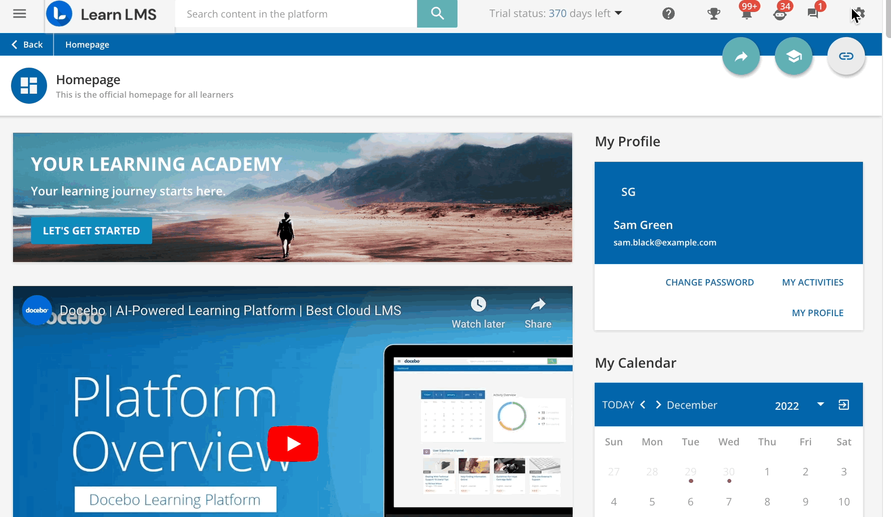The image size is (891, 517).
Task: Click MY PROFILE link
Action: point(817,313)
